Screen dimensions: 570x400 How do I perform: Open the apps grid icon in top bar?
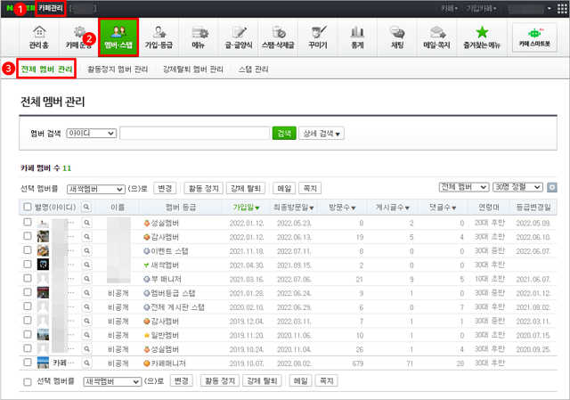pos(562,9)
